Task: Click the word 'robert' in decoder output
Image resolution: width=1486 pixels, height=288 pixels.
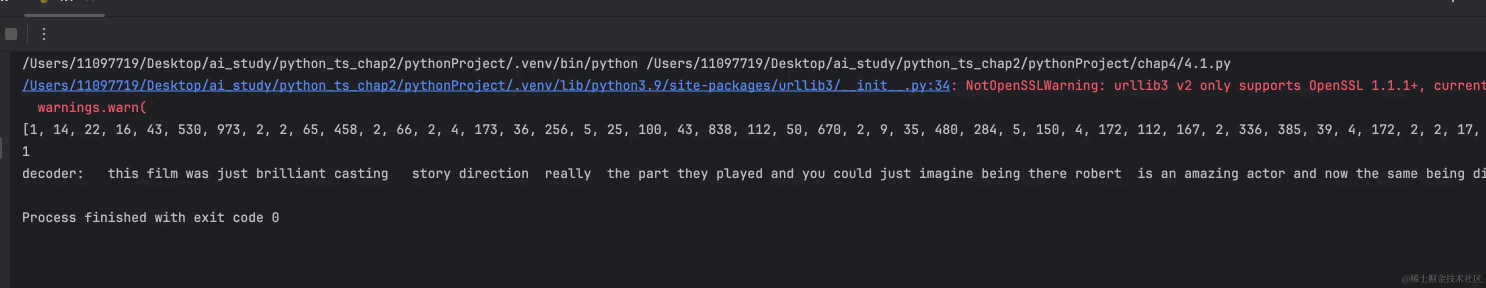Action: pyautogui.click(x=1098, y=173)
